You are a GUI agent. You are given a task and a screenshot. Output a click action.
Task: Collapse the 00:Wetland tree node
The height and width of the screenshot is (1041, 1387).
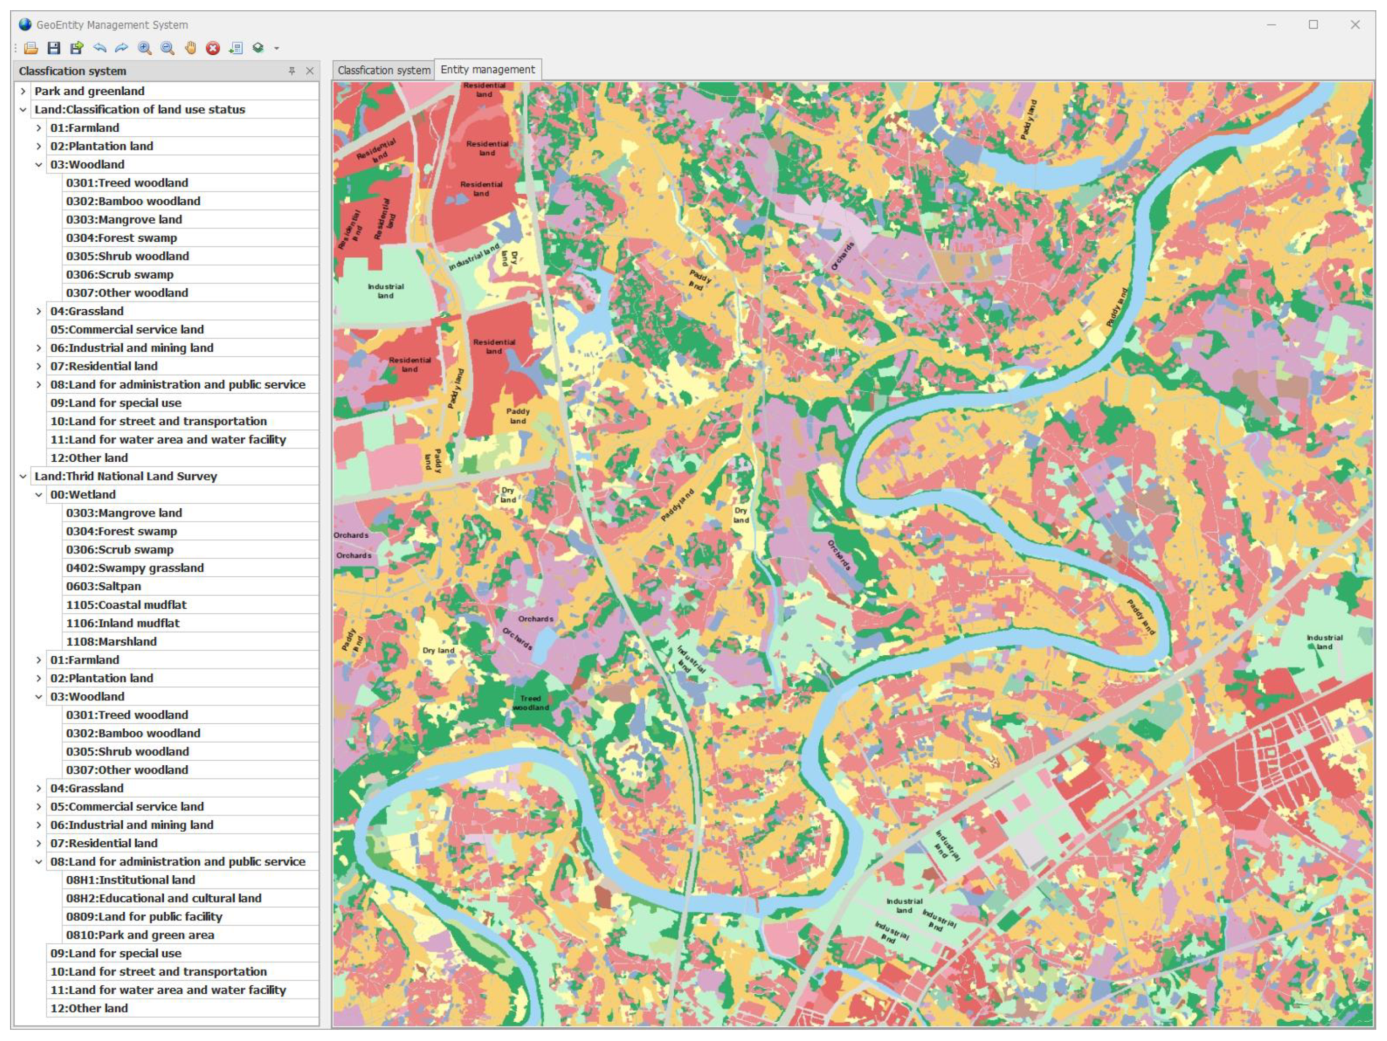39,495
